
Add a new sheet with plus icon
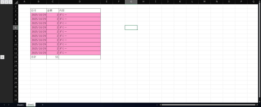coord(43,105)
